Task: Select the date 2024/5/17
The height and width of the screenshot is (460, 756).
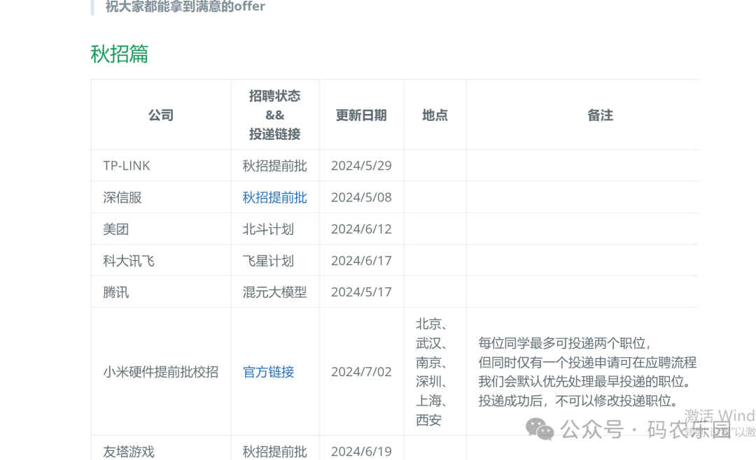Action: coord(361,292)
